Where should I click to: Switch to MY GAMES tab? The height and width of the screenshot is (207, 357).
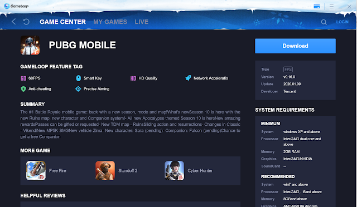pos(110,22)
